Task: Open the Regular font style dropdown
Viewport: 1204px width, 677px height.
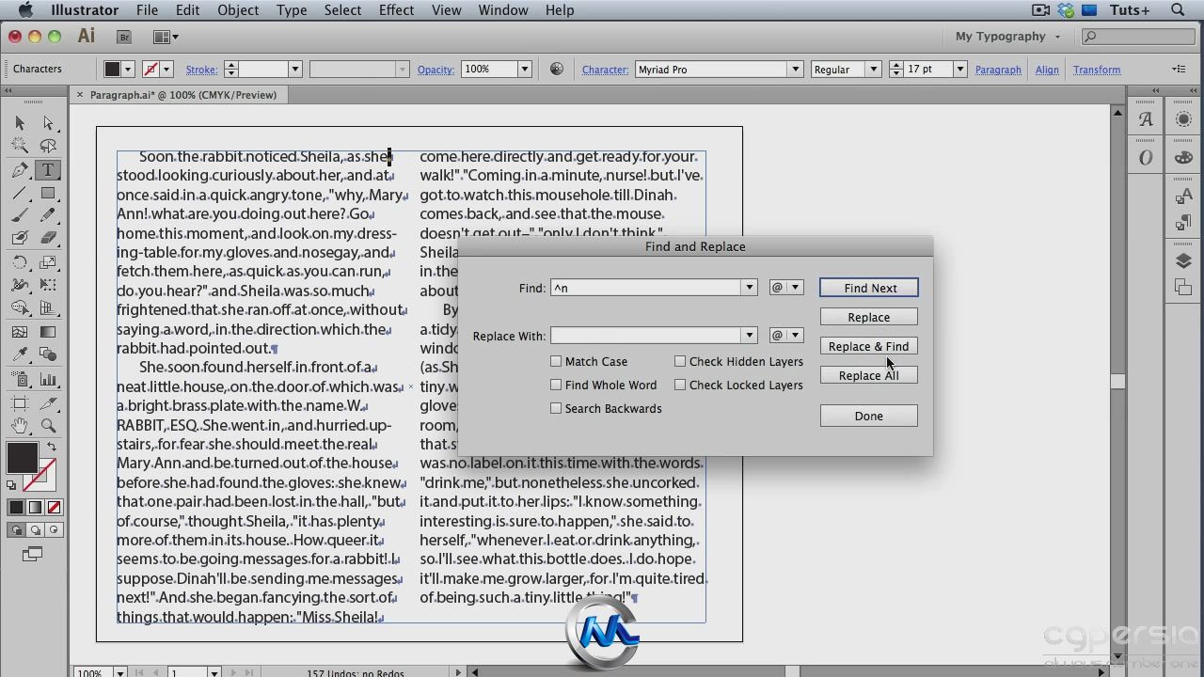Action: (x=873, y=70)
